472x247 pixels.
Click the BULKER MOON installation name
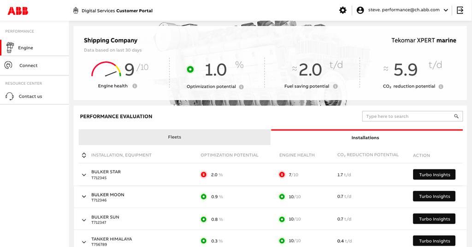point(108,194)
